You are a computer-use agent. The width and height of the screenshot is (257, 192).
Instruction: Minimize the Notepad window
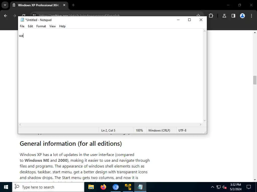[178, 20]
